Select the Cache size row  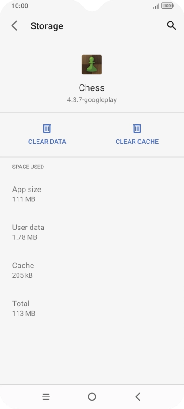(x=92, y=270)
